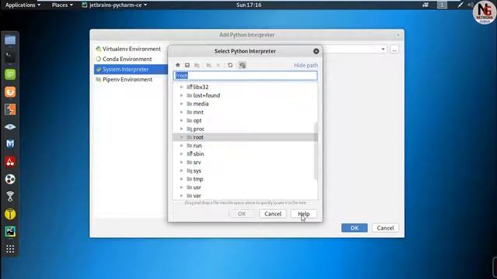This screenshot has height=279, width=497.
Task: Open the Applications menu
Action: tap(23, 5)
